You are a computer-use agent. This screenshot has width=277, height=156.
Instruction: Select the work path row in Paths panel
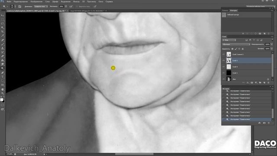tap(246, 15)
